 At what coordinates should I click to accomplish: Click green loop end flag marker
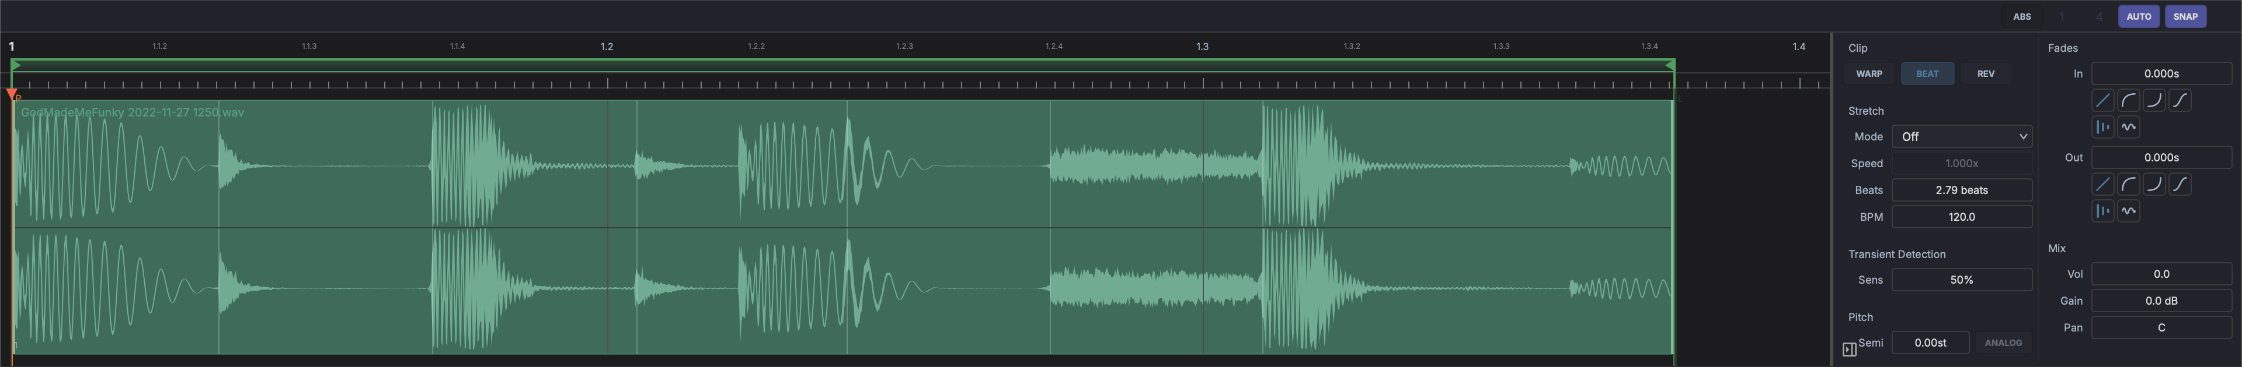1669,65
